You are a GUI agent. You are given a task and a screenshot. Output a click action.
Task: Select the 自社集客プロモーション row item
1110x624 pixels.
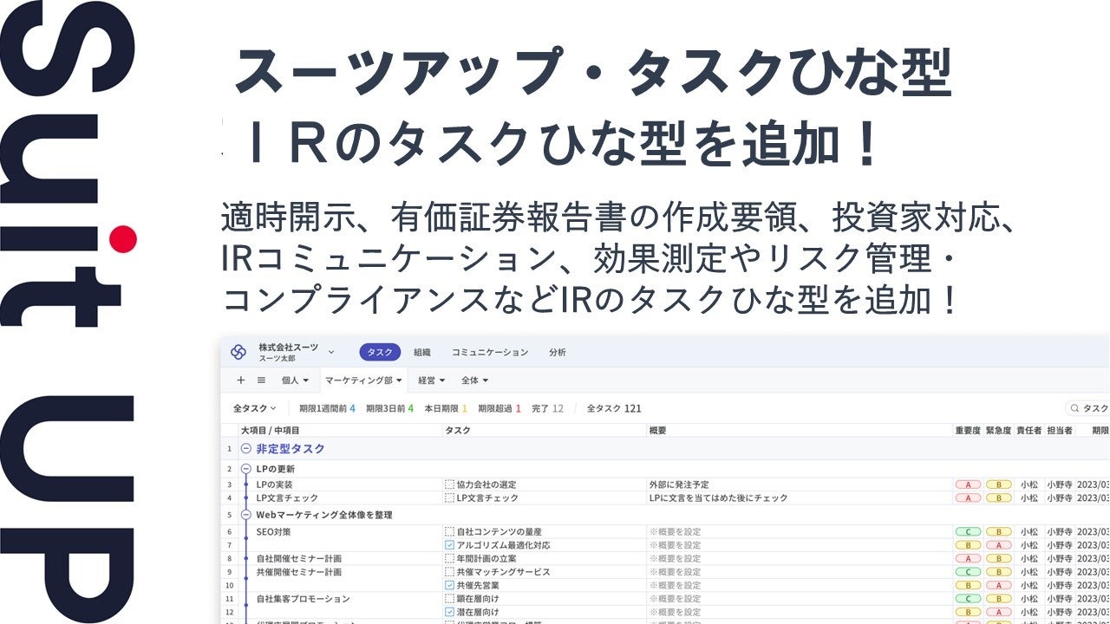click(303, 599)
